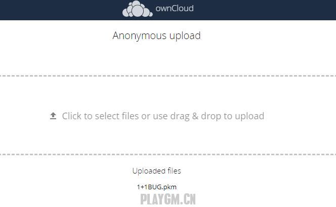
Task: Click the empty dark header bar left of logo
Action: click(x=60, y=10)
